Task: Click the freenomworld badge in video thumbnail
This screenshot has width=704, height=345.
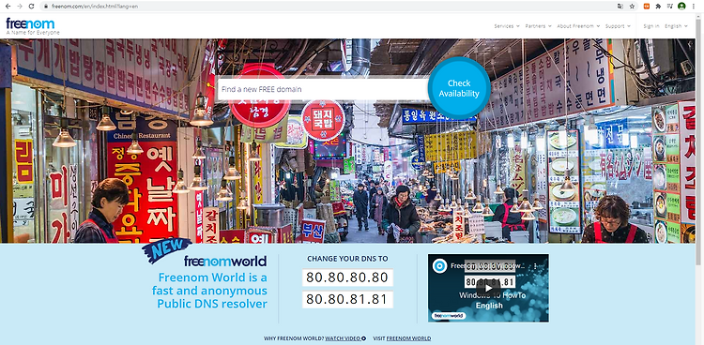Action: (449, 316)
